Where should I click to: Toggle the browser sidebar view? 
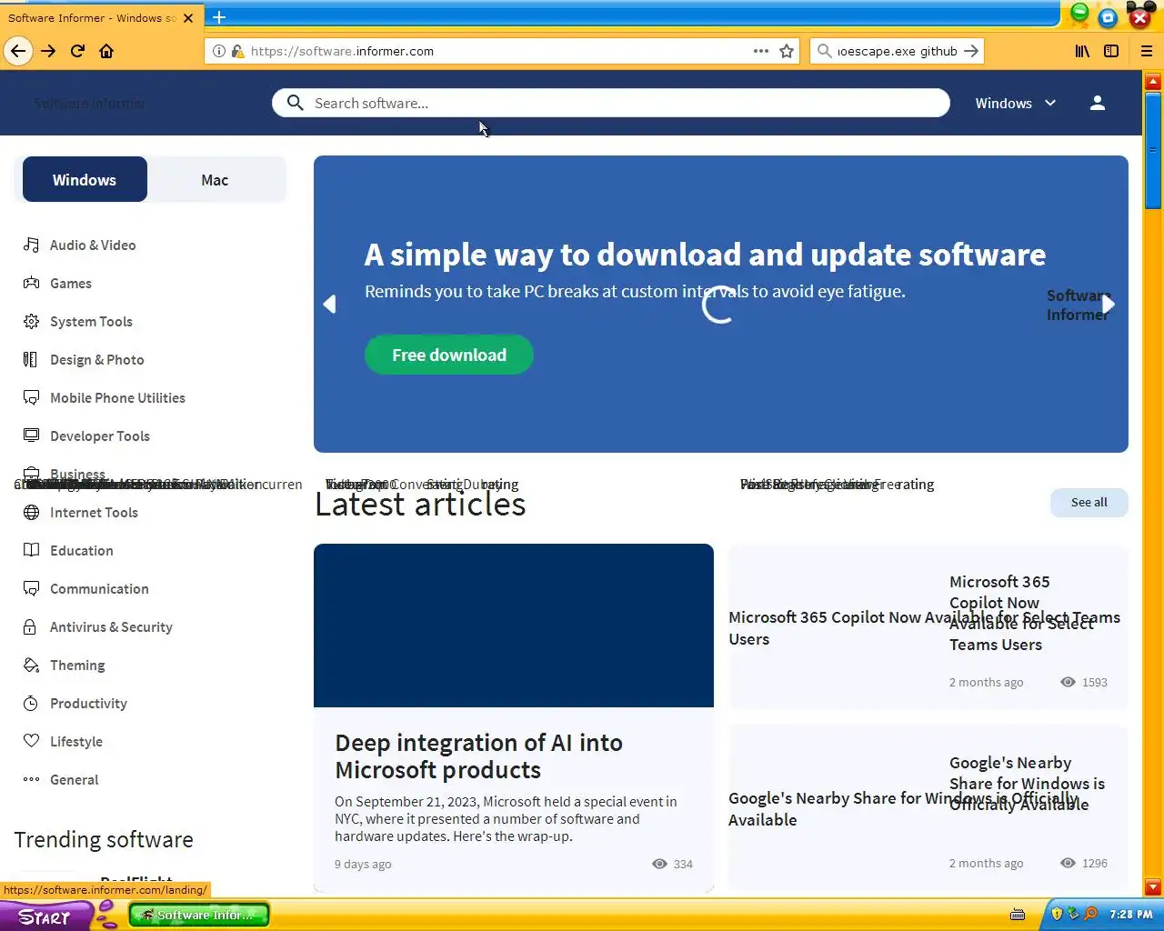click(1111, 51)
